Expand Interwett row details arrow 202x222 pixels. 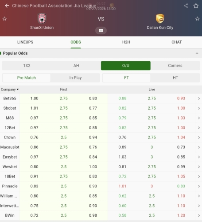pyautogui.click(x=199, y=206)
